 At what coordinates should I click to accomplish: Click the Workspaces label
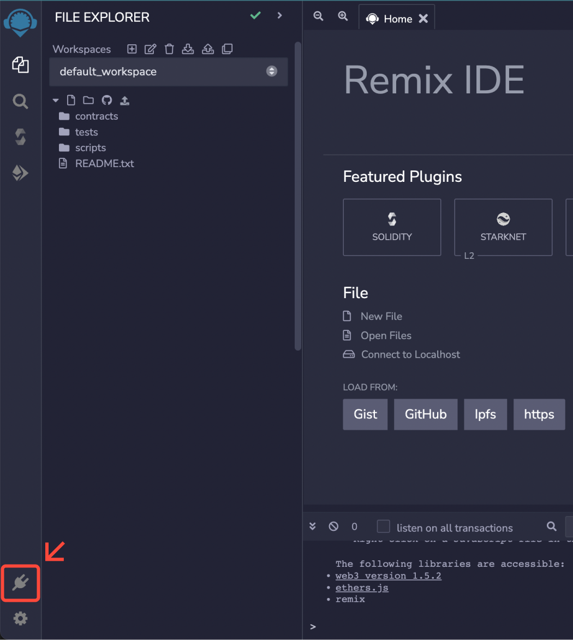point(81,49)
